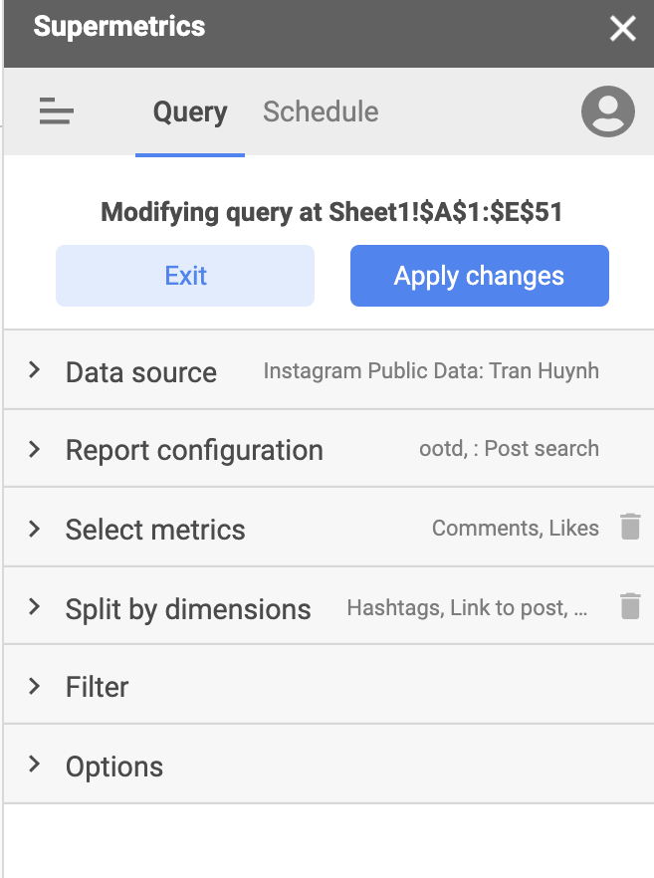The width and height of the screenshot is (654, 878).
Task: Delete selected metrics with the trash icon
Action: point(630,527)
